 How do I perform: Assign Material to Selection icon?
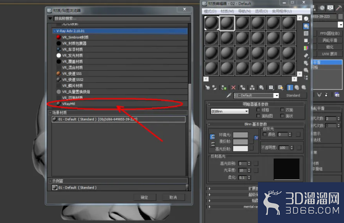(223, 88)
